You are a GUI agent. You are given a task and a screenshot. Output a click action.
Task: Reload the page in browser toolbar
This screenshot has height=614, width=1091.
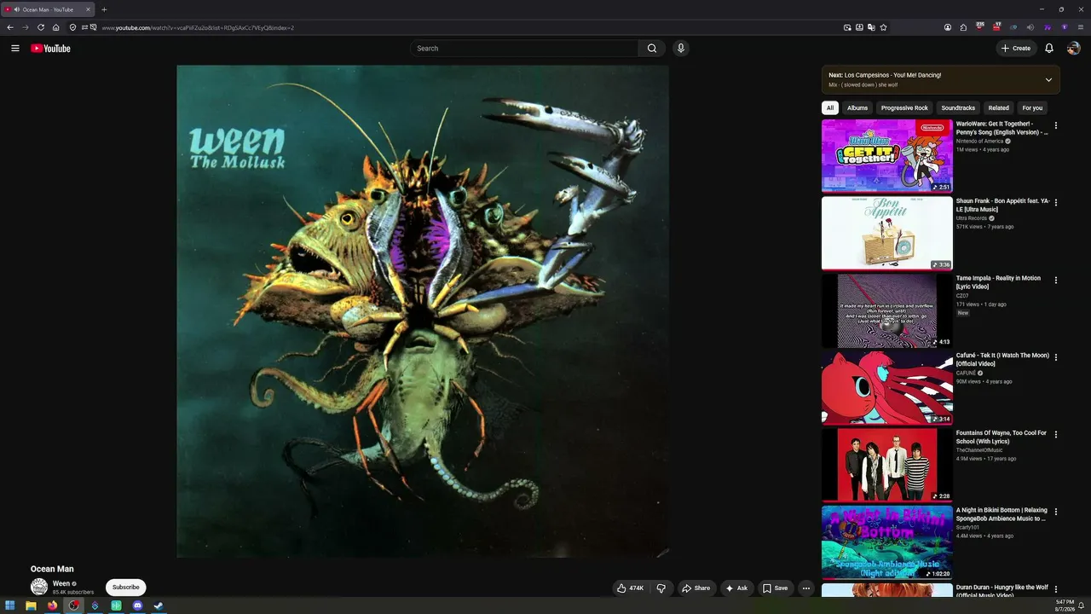pyautogui.click(x=40, y=27)
